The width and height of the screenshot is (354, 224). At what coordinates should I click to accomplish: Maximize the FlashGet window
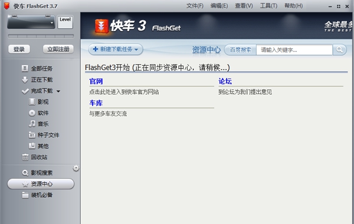pyautogui.click(x=339, y=6)
